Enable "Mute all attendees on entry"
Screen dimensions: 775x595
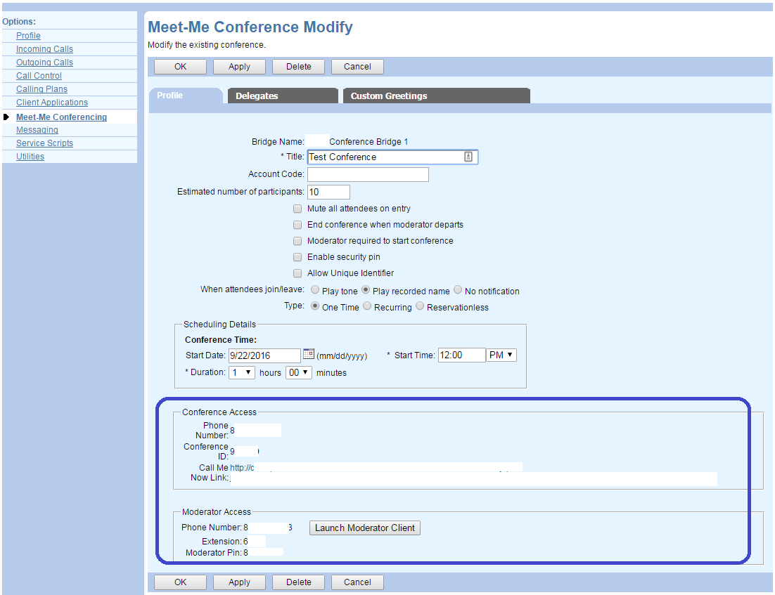click(x=297, y=209)
